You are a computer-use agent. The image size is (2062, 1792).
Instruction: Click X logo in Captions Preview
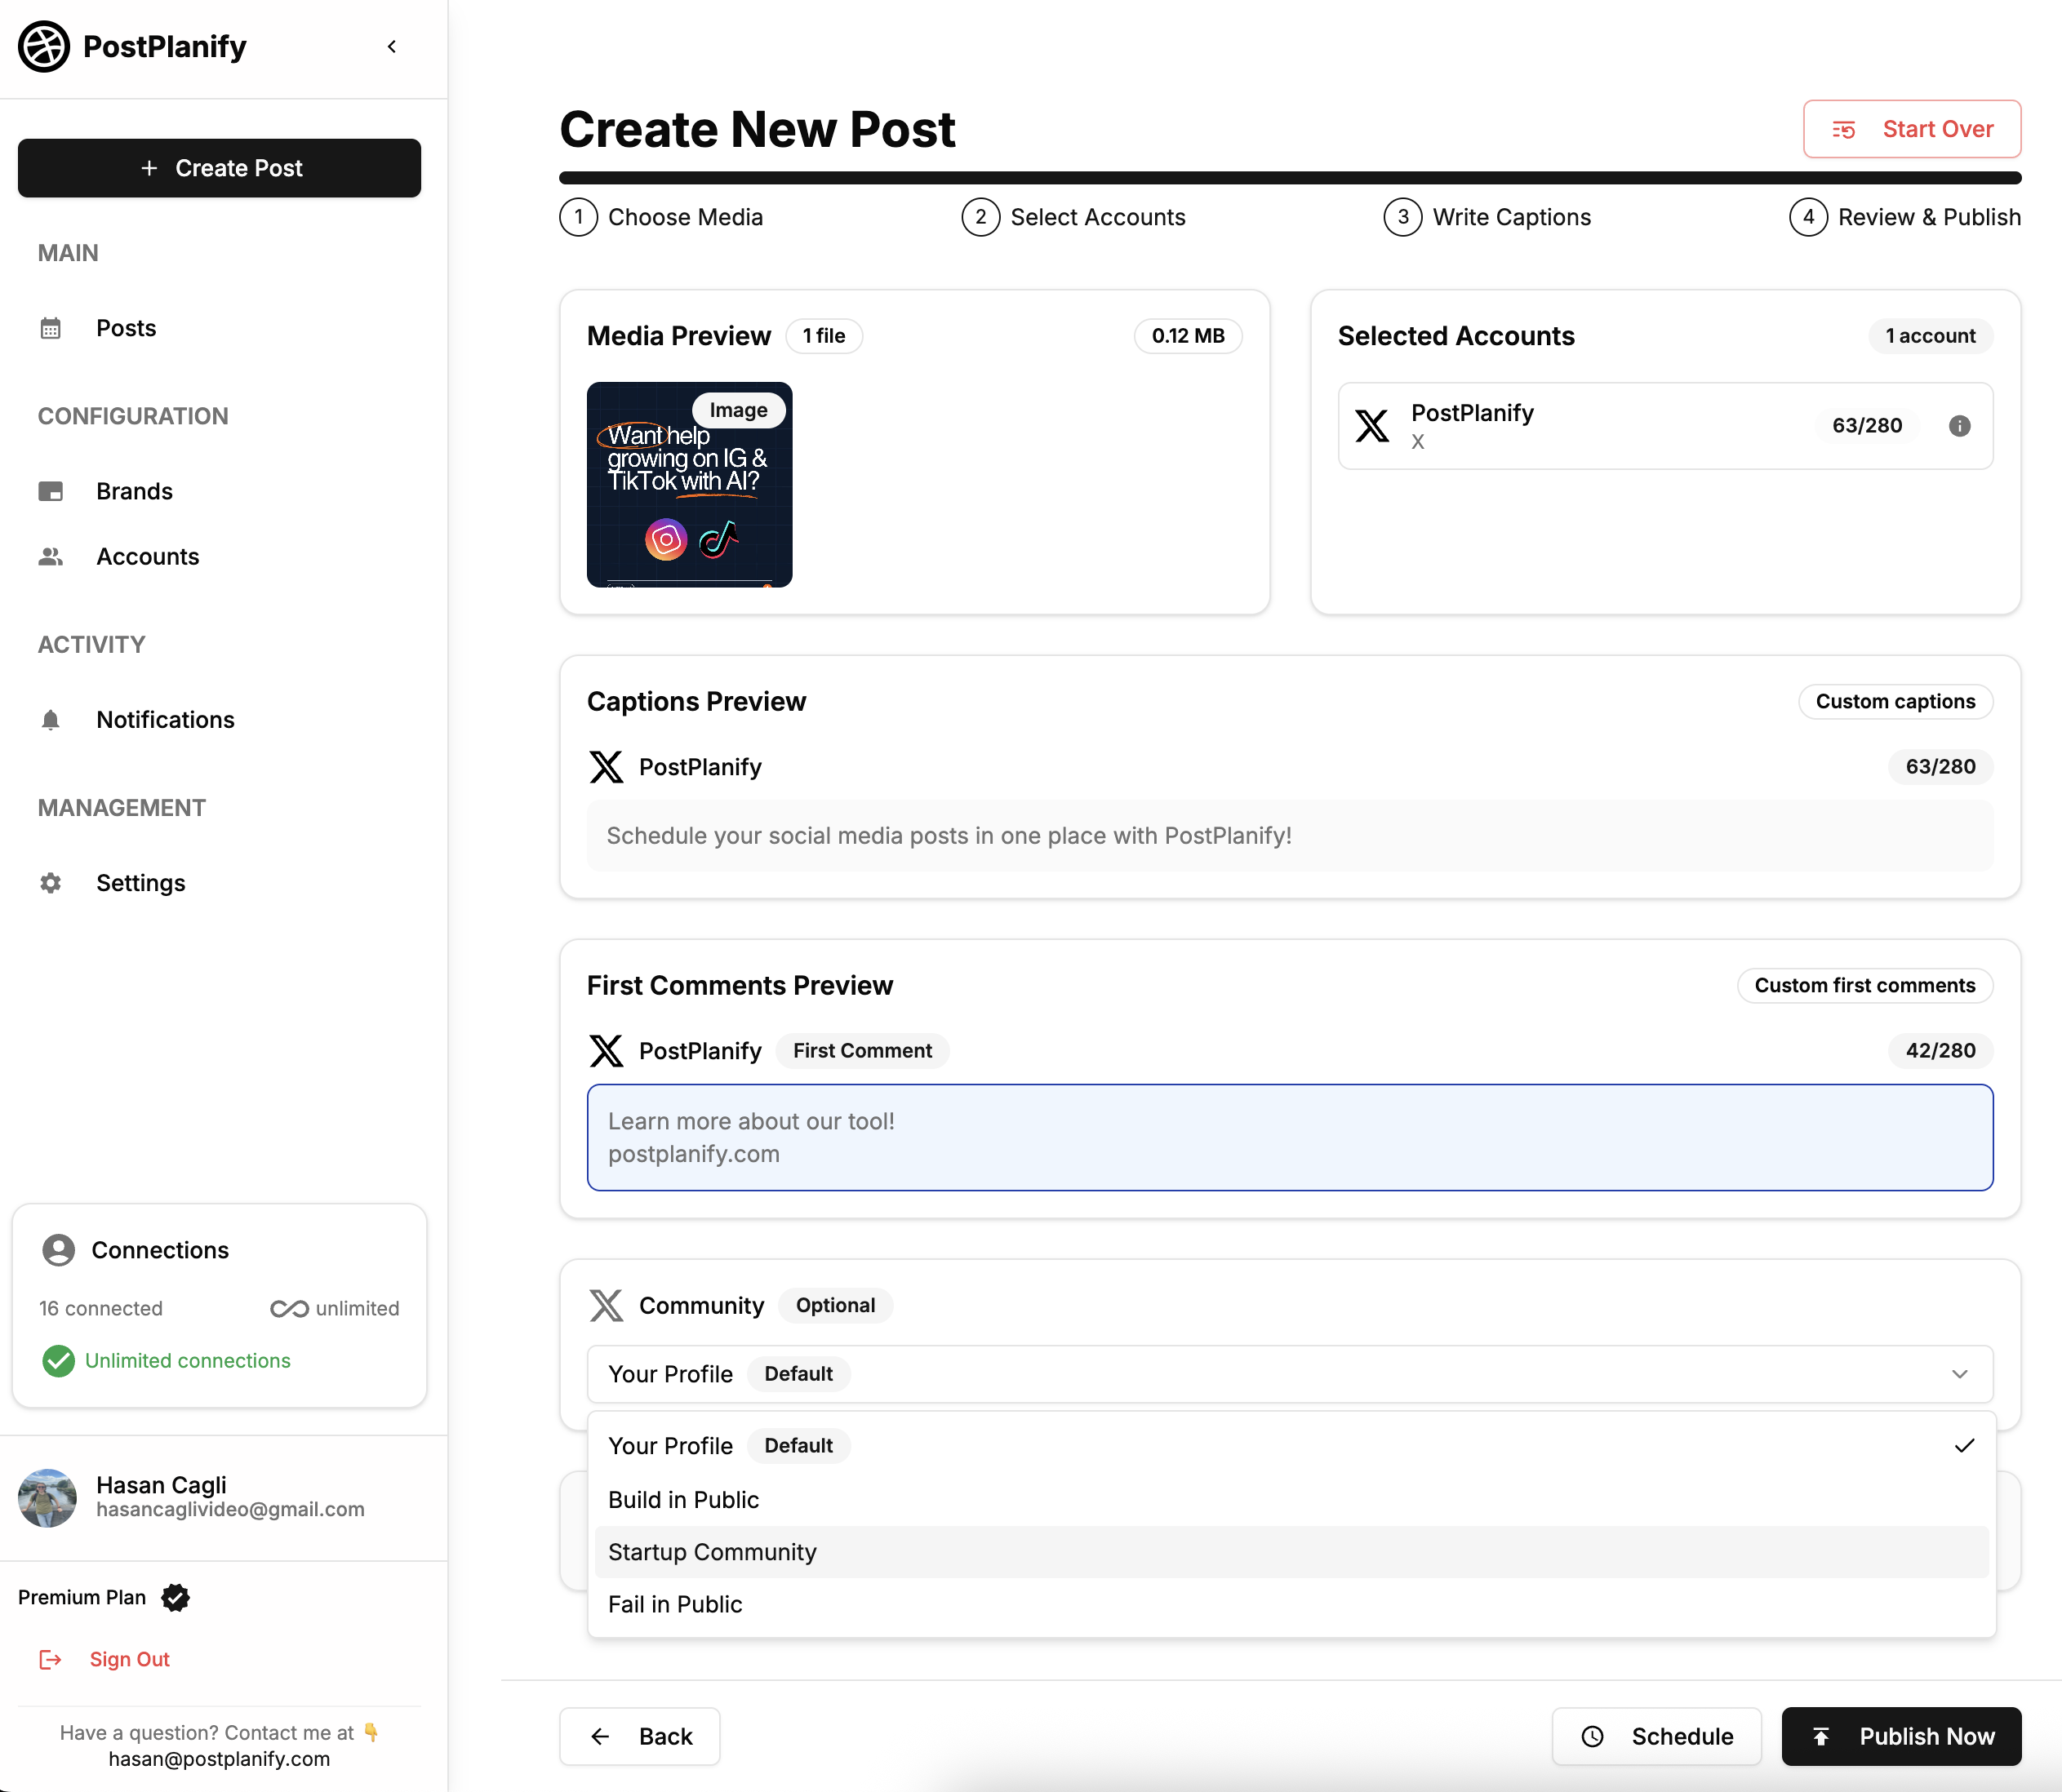click(605, 767)
